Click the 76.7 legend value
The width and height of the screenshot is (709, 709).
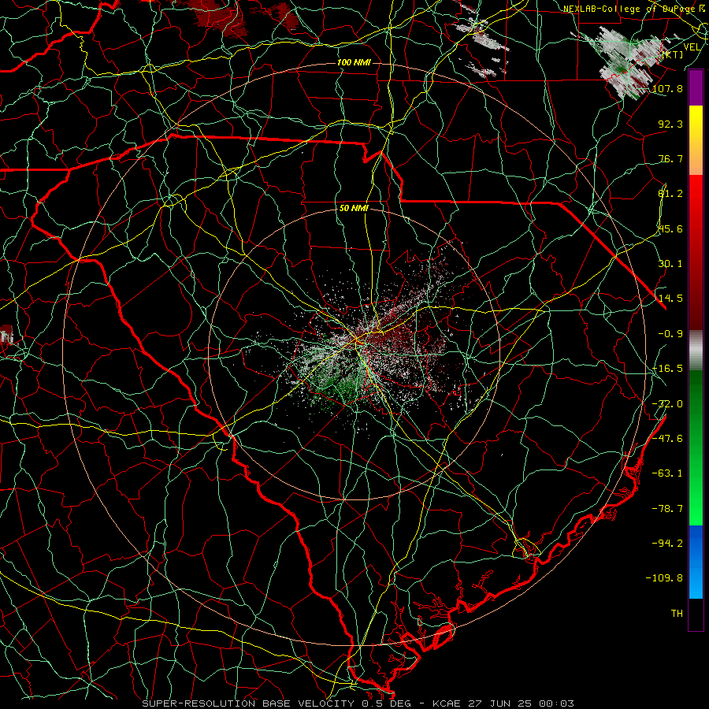(x=670, y=158)
